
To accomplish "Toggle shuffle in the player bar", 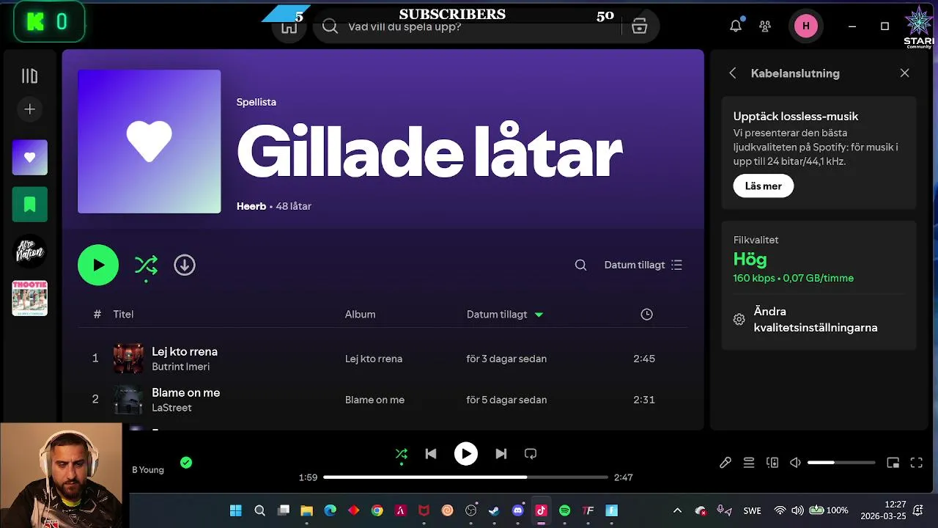I will tap(401, 454).
